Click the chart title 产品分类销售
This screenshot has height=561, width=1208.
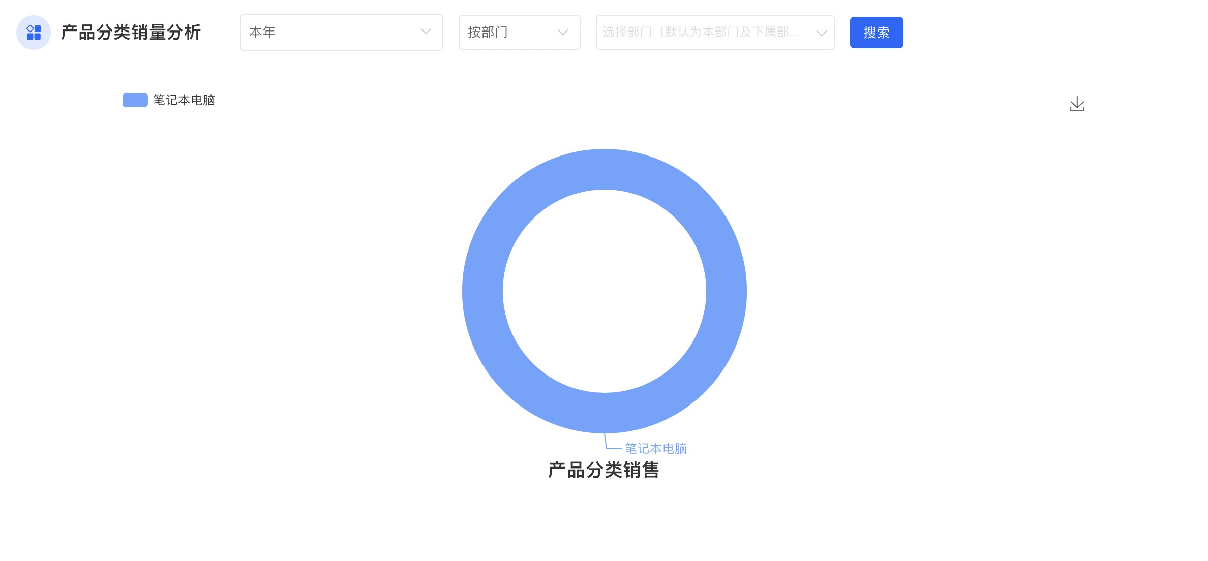(603, 470)
